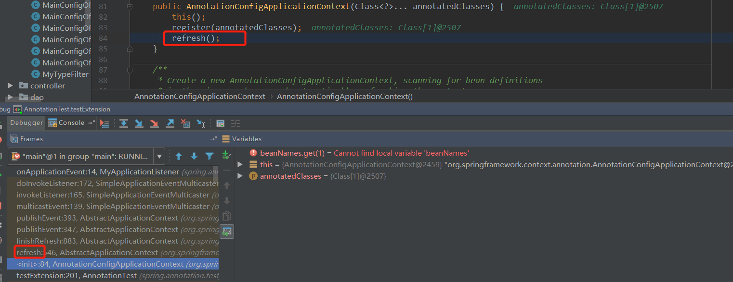733x282 pixels.
Task: Click the pin arrow beside Console tab
Action: [91, 123]
